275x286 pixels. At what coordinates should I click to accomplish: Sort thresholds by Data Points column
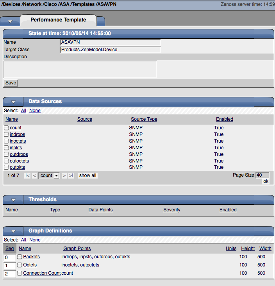click(100, 210)
